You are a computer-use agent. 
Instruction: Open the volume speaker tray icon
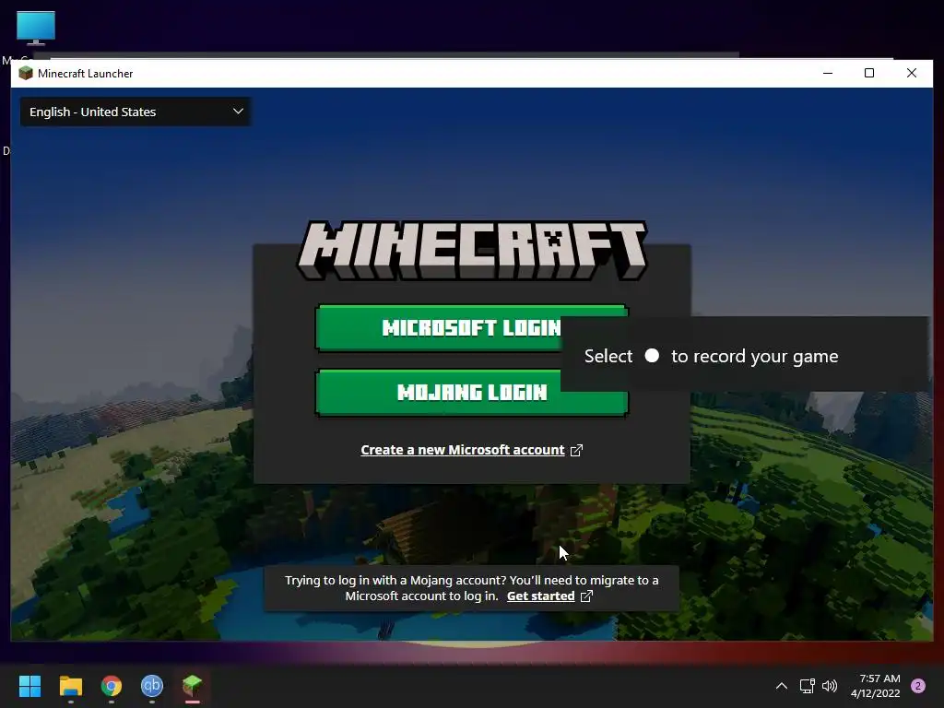(830, 686)
